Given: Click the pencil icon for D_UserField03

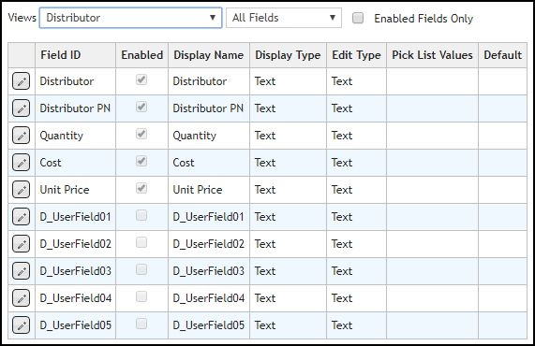Looking at the screenshot, I should click(x=22, y=271).
